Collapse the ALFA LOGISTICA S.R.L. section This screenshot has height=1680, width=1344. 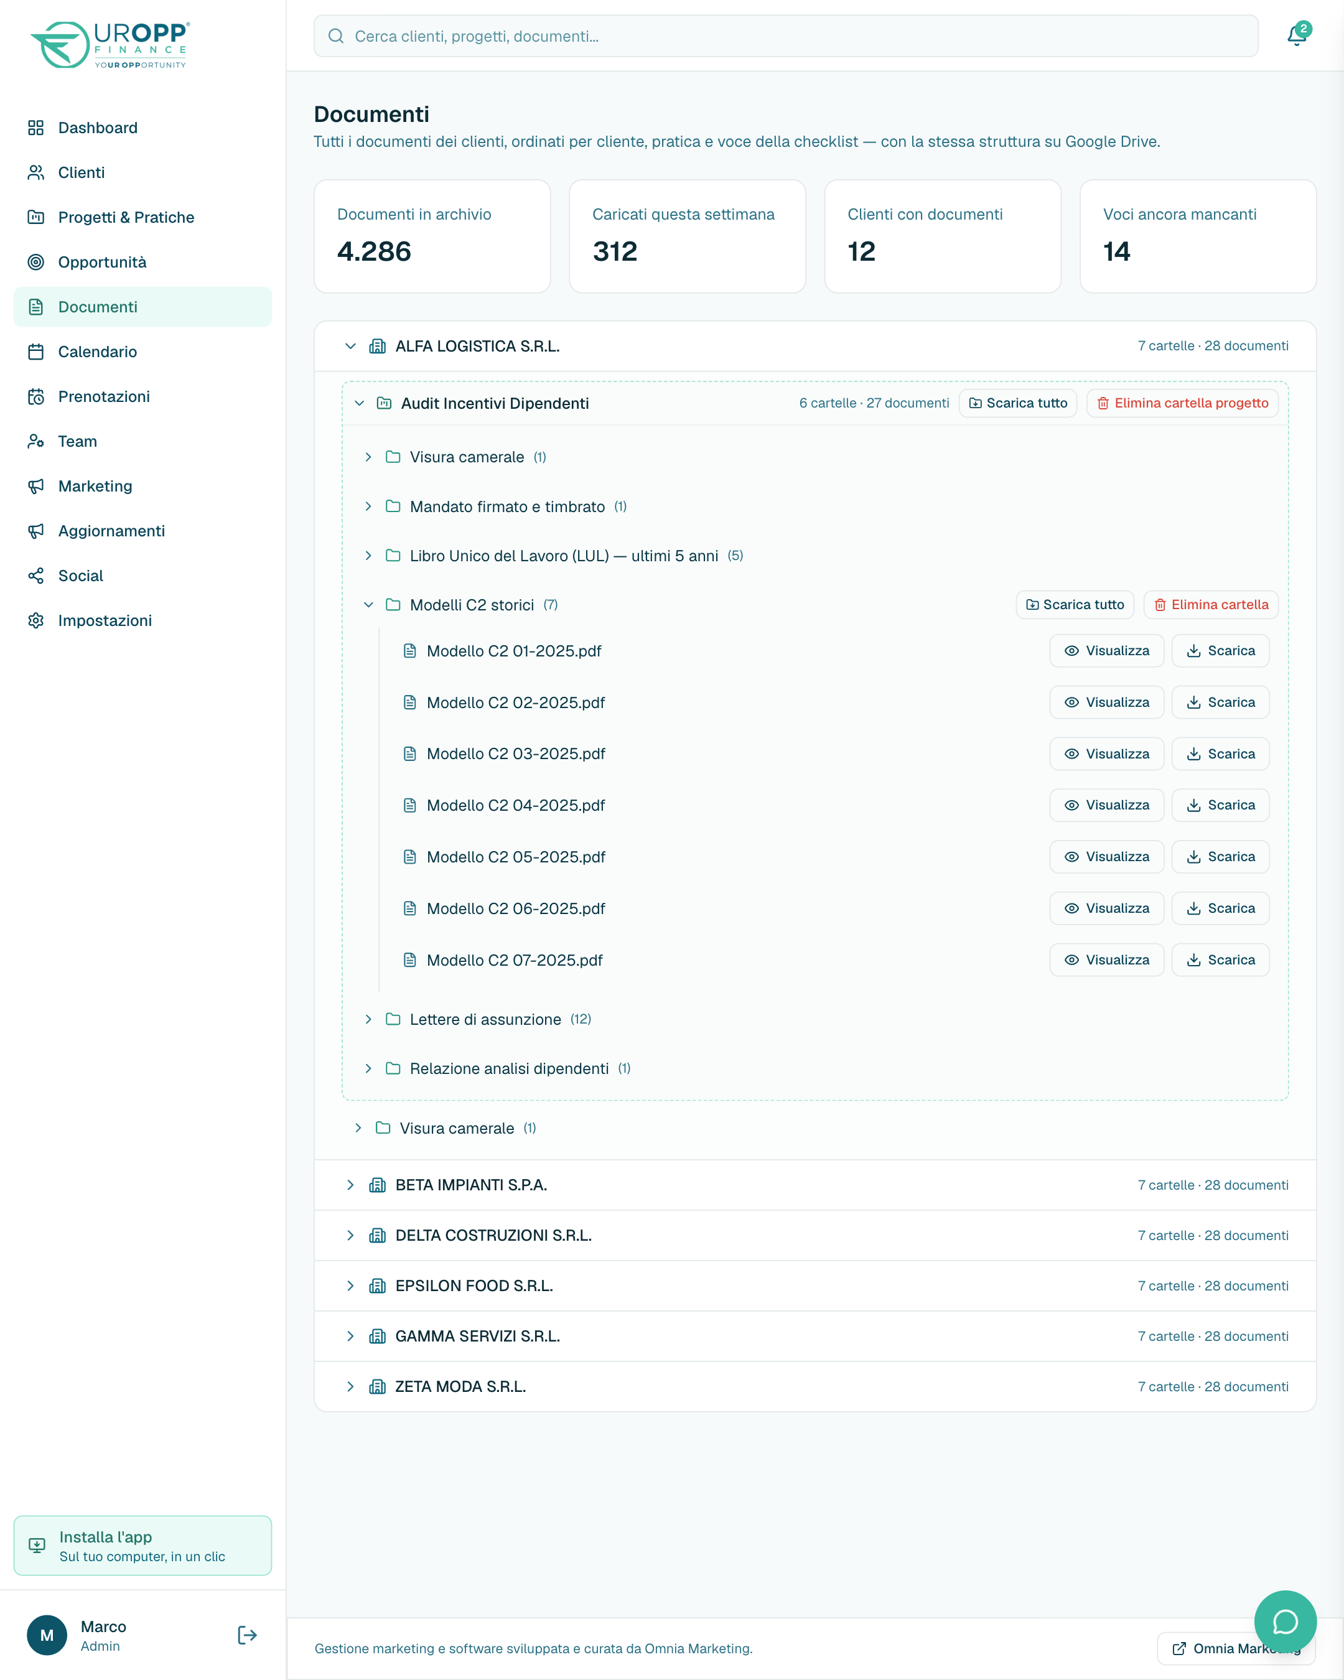[x=350, y=346]
